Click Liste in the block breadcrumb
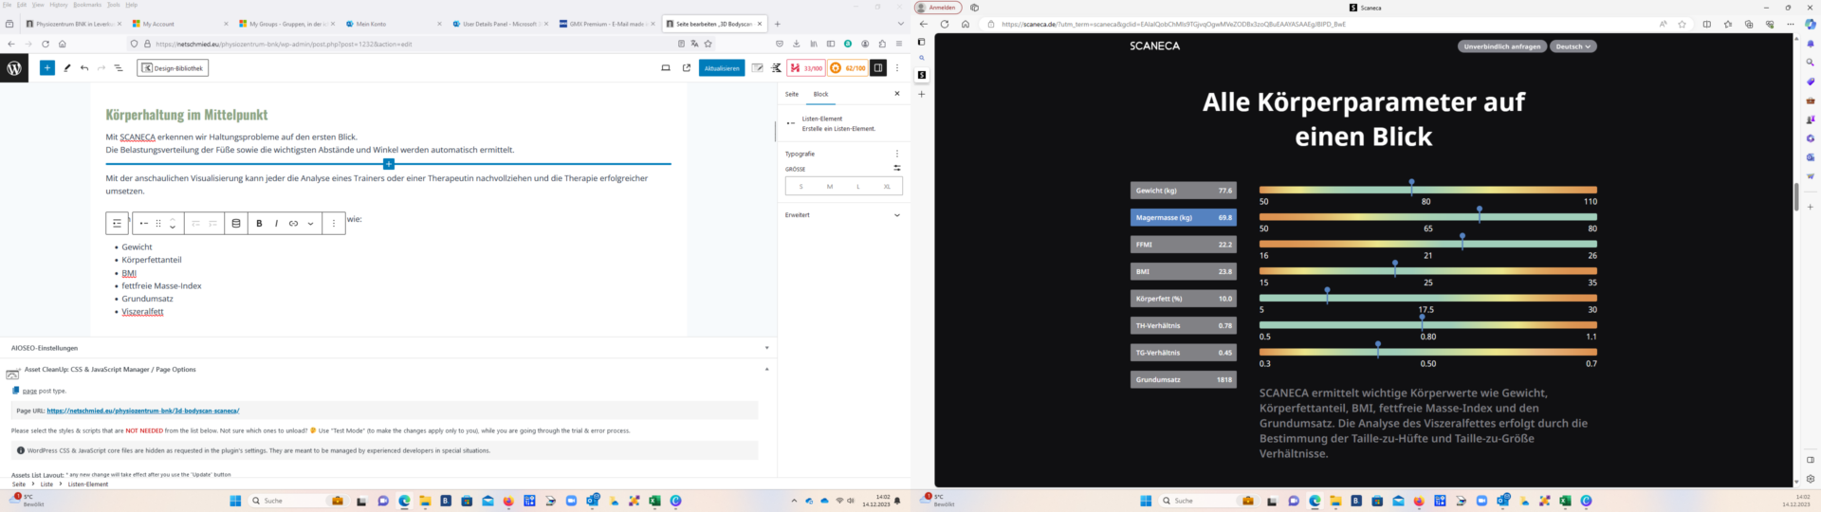 coord(46,485)
